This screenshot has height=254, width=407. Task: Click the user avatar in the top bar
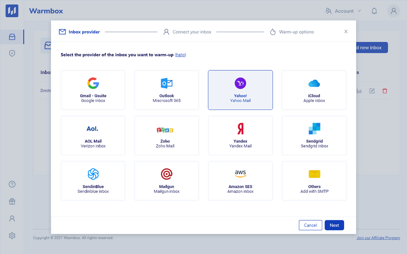point(393,11)
